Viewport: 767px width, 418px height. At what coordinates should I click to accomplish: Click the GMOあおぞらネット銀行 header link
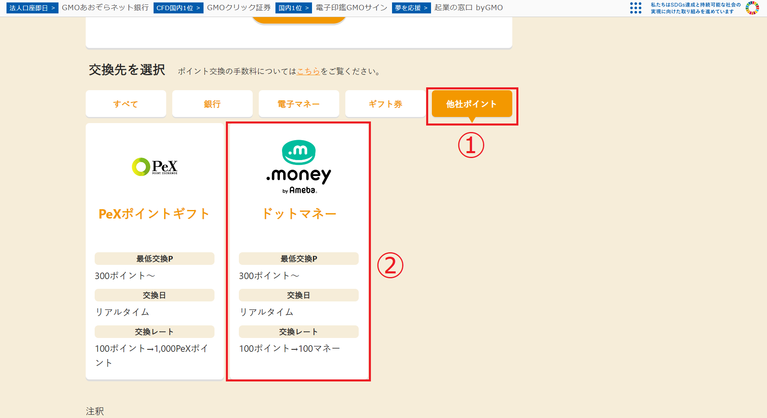point(105,7)
